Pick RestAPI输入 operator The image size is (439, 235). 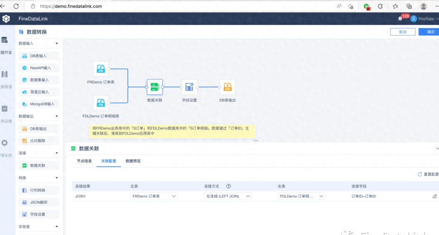39,68
